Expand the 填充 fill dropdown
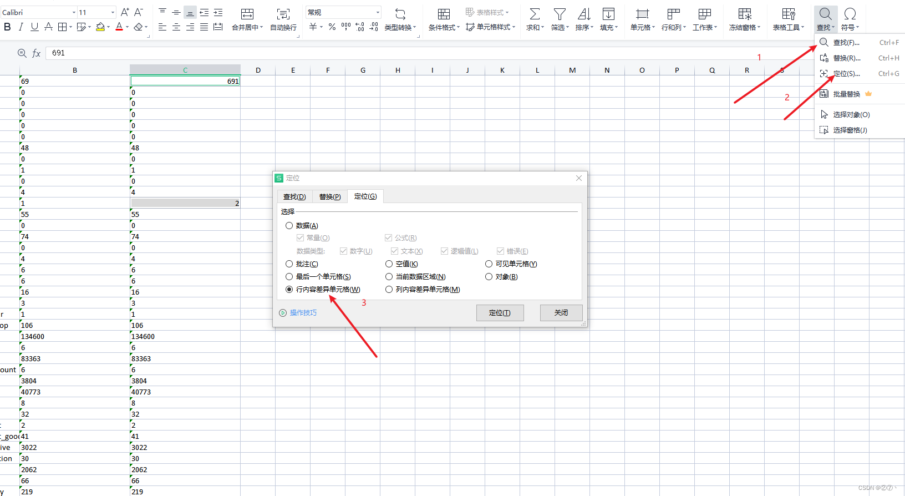The image size is (905, 496). [x=616, y=27]
